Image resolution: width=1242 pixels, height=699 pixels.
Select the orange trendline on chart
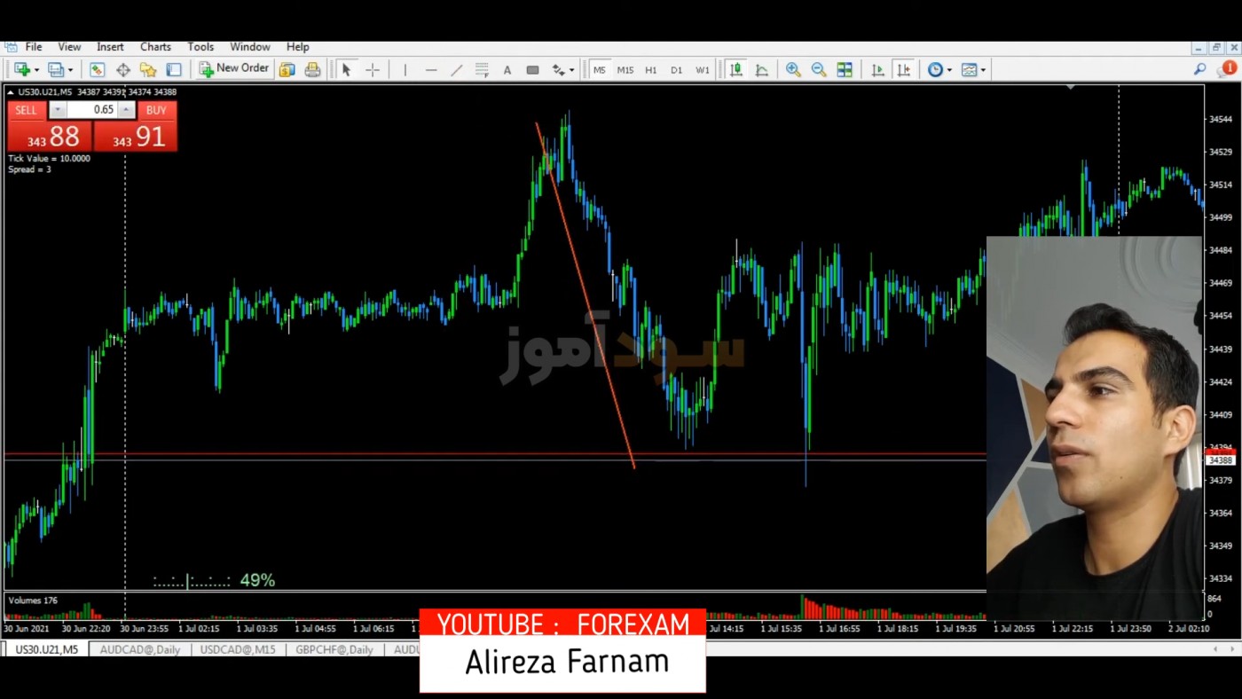tap(586, 296)
